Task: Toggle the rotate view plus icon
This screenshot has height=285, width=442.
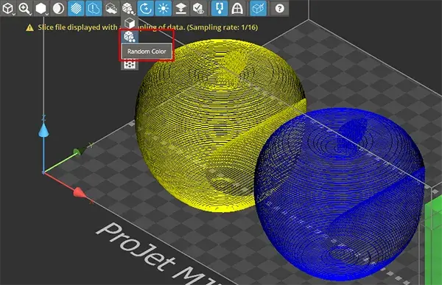Action: [x=146, y=8]
